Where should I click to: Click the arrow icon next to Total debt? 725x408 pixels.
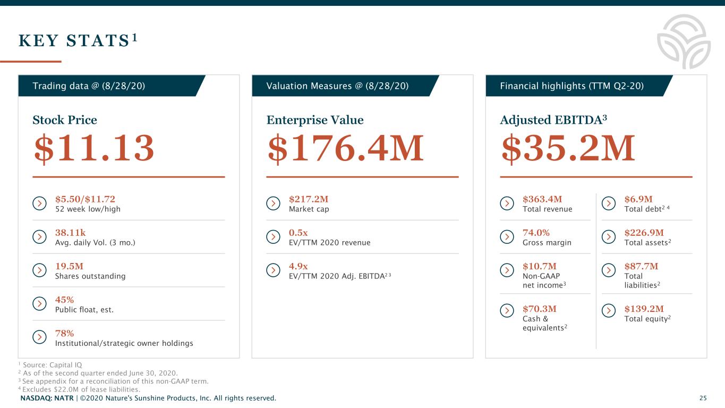pyautogui.click(x=609, y=203)
